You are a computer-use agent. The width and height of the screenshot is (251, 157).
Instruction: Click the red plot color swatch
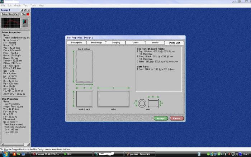tap(28, 14)
